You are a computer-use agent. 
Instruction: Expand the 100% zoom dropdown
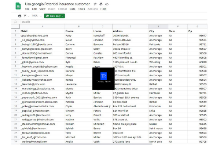tap(37, 16)
